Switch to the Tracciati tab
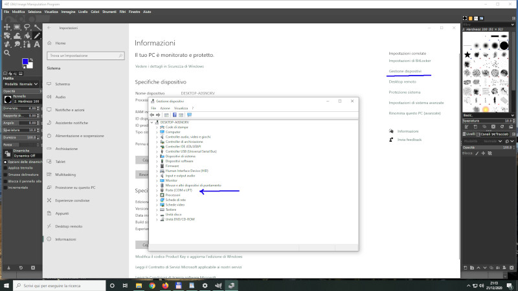Viewport: 518px width, 291px height. [500, 135]
